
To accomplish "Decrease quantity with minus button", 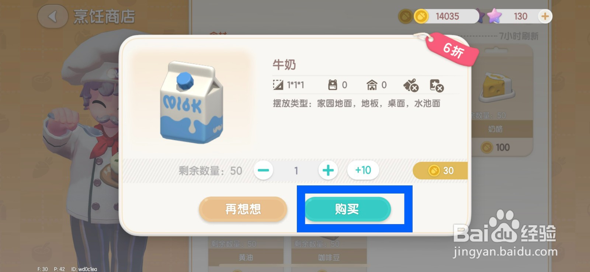I will pos(263,170).
